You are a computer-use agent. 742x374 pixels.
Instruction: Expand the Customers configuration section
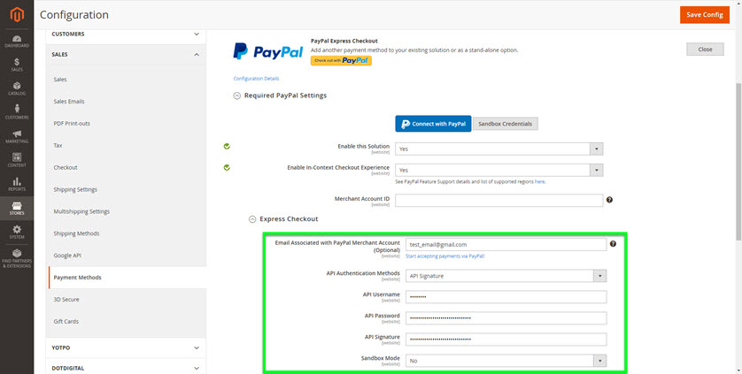click(126, 34)
